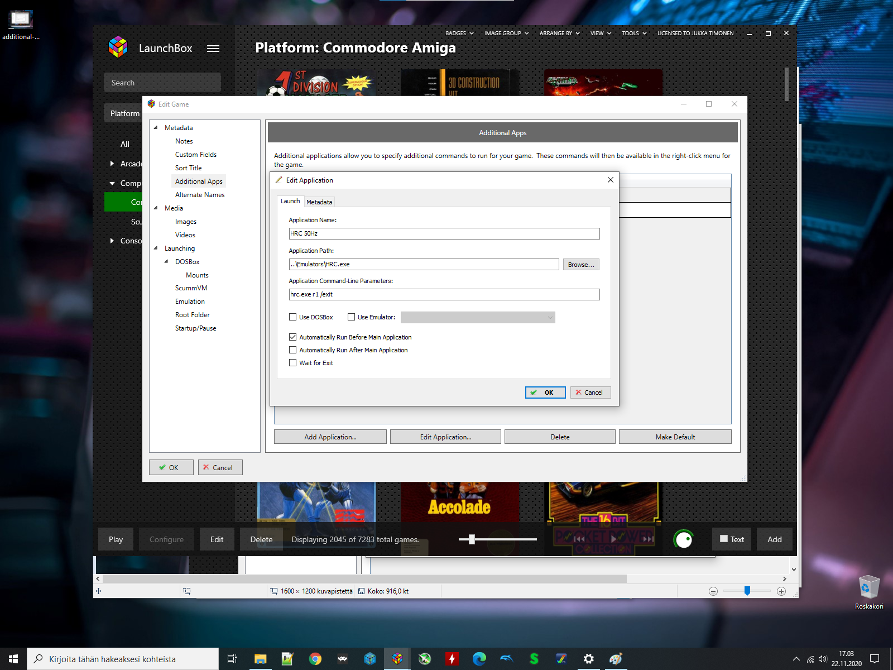Open the Arrange By menu
This screenshot has height=670, width=893.
[x=559, y=33]
